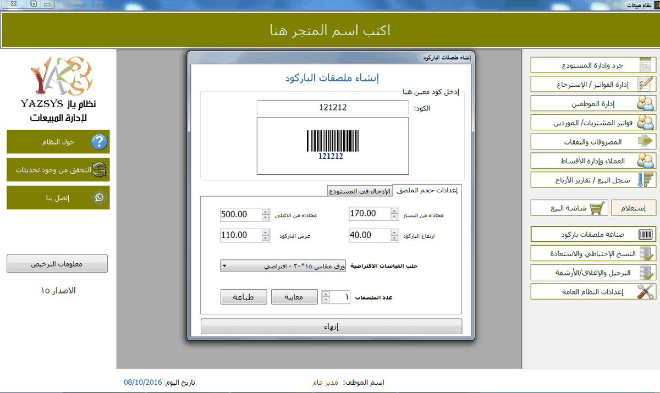This screenshot has height=393, width=660.
Task: Switch to the label size settings tab (إعدادات حجم الملصق)
Action: pyautogui.click(x=426, y=191)
